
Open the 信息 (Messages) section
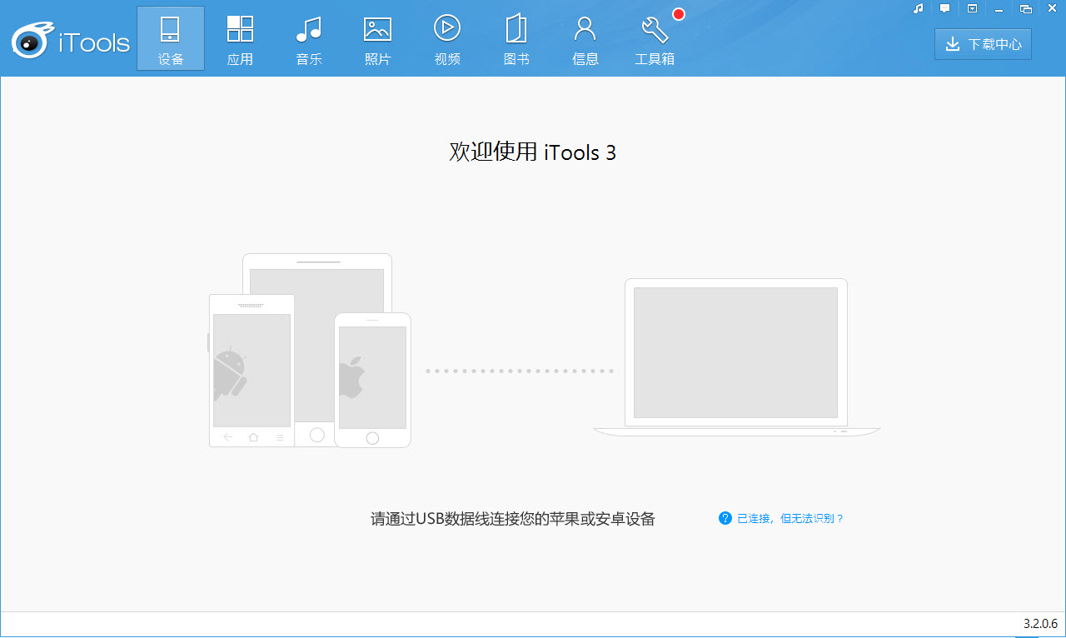(585, 37)
